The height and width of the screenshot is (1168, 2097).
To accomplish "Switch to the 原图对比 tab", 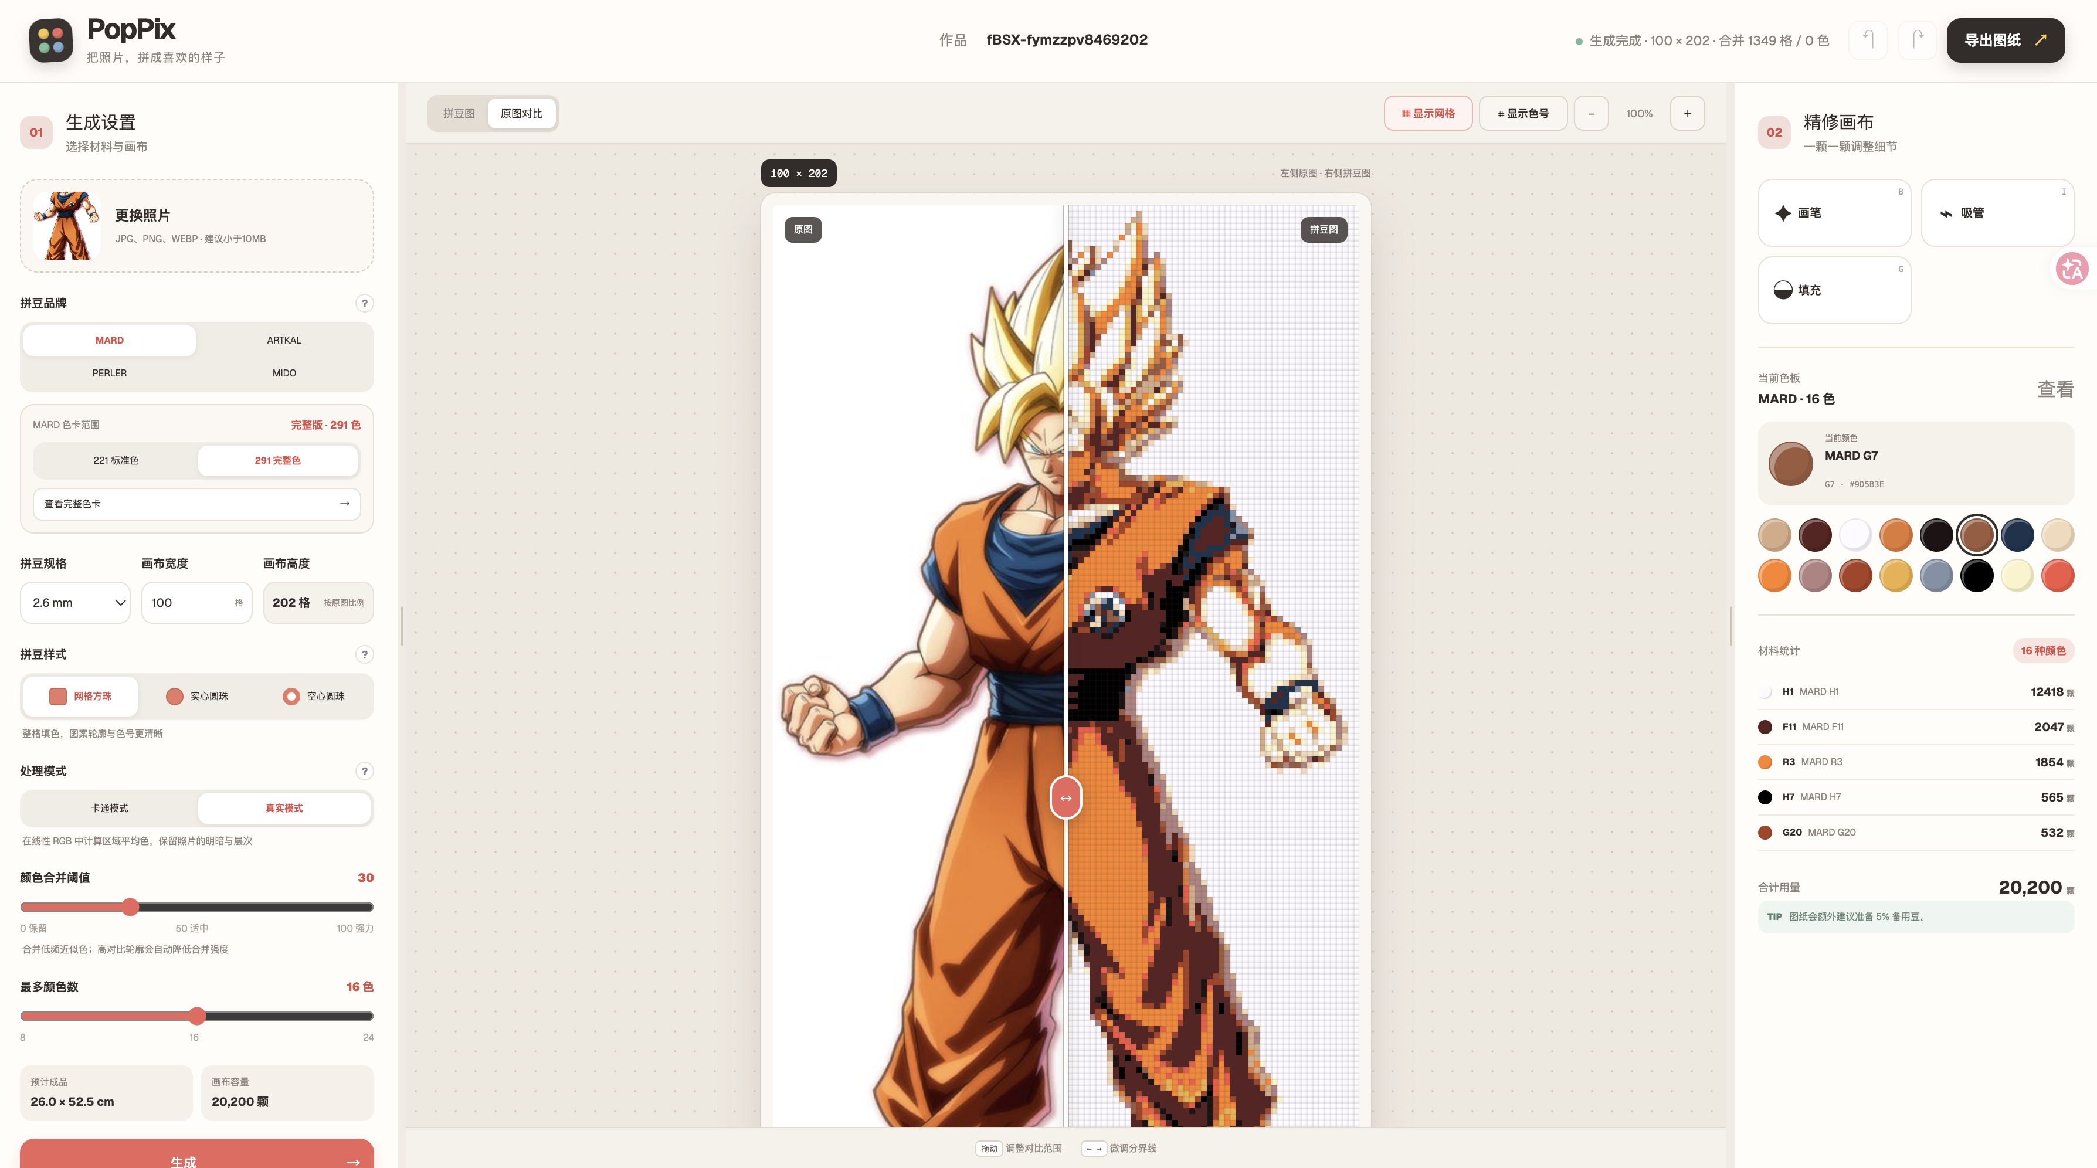I will click(x=521, y=113).
